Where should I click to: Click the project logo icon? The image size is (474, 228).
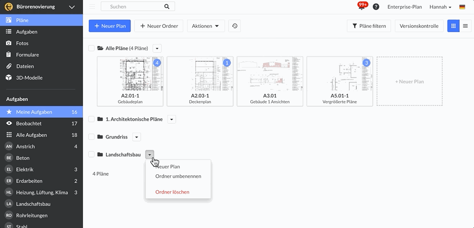pos(9,7)
